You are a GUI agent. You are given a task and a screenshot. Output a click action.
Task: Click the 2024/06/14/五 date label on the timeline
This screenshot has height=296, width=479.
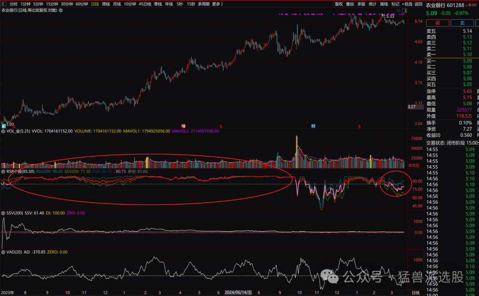238,292
